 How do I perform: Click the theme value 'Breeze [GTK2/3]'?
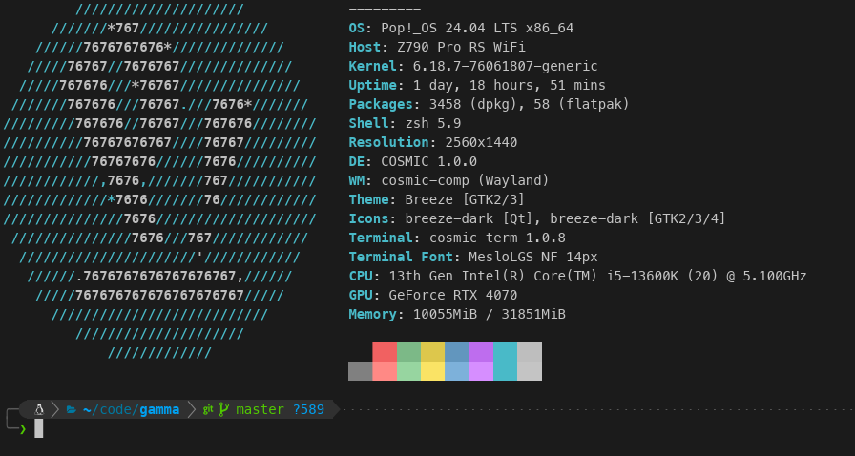465,199
